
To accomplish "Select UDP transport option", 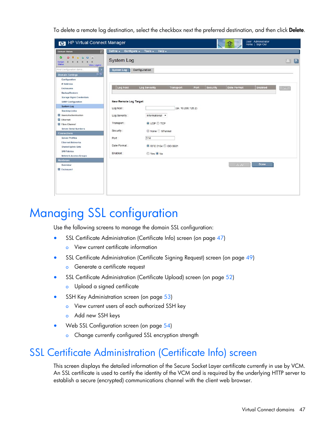I will pyautogui.click(x=148, y=123).
